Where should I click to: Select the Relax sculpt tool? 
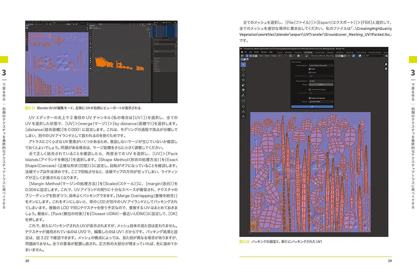click(x=243, y=111)
